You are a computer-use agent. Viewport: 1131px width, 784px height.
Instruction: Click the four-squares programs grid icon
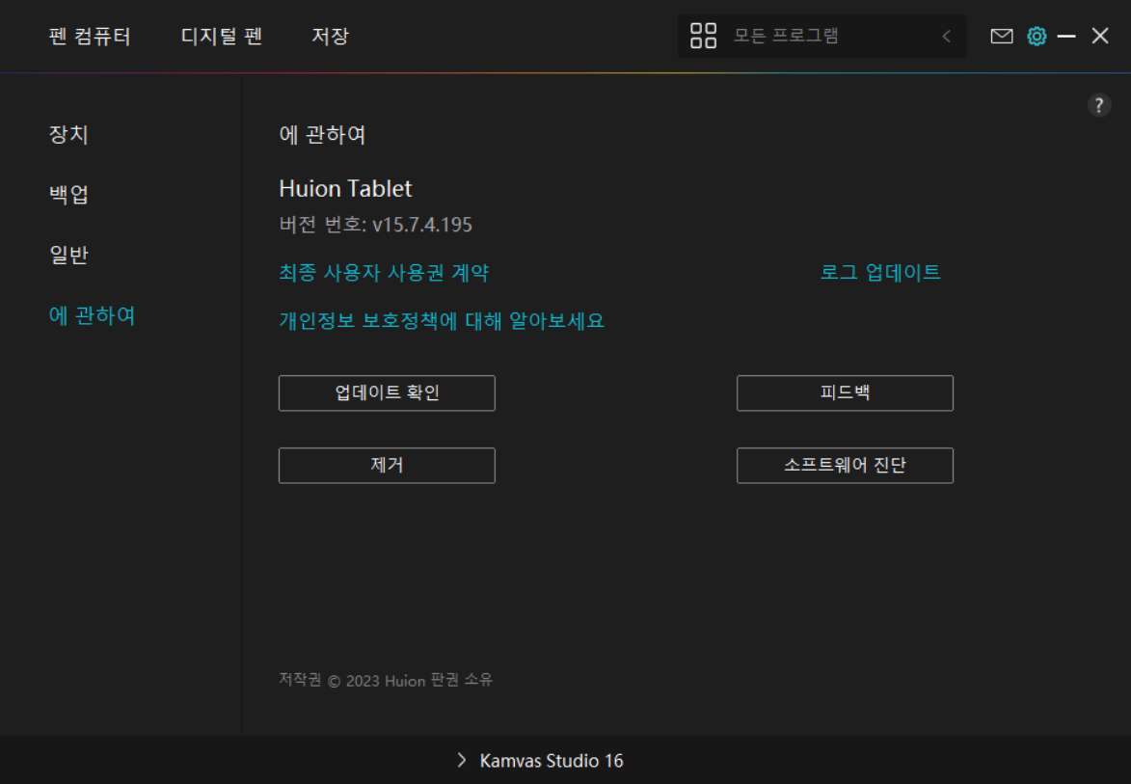[x=704, y=37]
